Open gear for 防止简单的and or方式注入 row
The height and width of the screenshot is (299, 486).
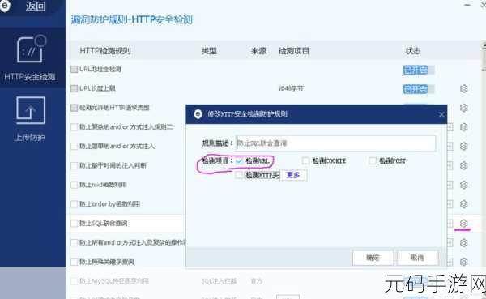click(x=463, y=147)
